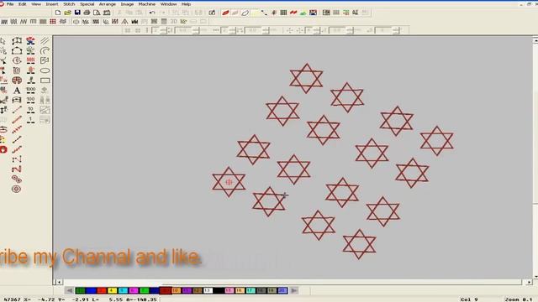Click vertical scrollbar up arrow
The height and width of the screenshot is (302, 538).
point(535,40)
